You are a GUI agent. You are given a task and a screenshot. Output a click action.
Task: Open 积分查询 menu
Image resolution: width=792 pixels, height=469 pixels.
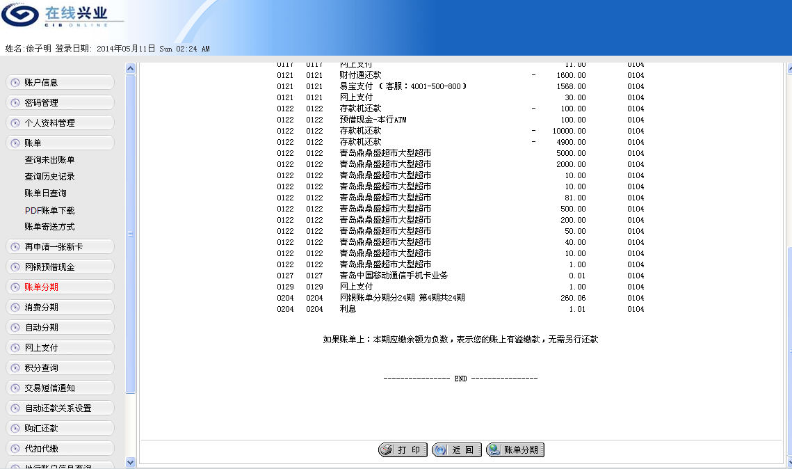click(60, 368)
